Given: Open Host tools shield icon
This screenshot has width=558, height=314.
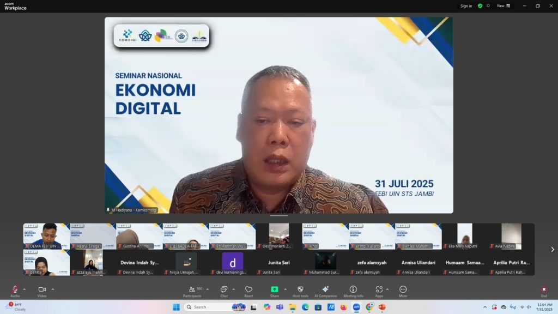Looking at the screenshot, I should 300,289.
